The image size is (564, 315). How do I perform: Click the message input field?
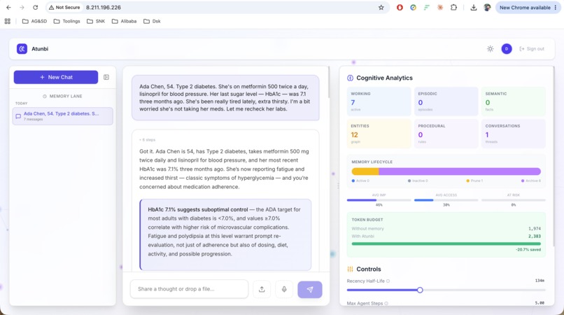pos(189,289)
